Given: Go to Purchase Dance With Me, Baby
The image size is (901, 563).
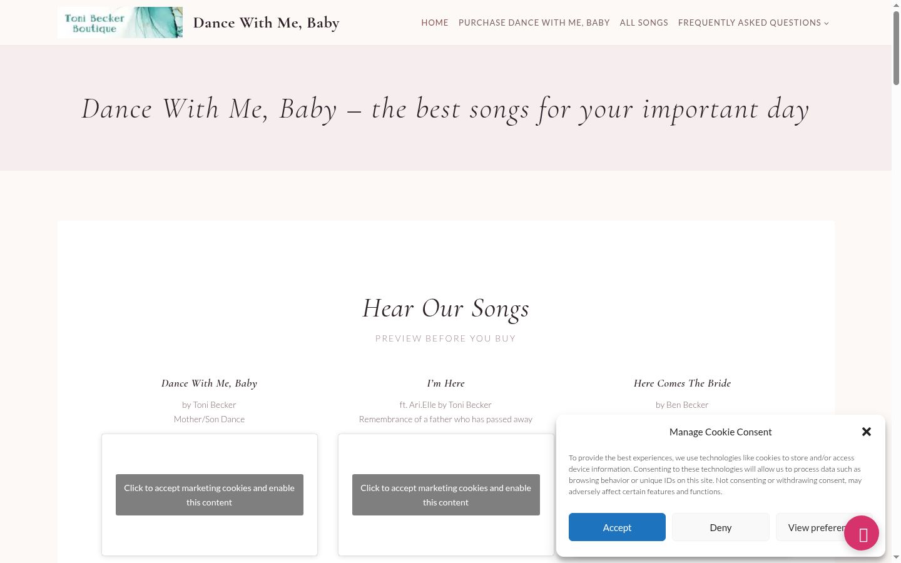Looking at the screenshot, I should click(x=534, y=23).
